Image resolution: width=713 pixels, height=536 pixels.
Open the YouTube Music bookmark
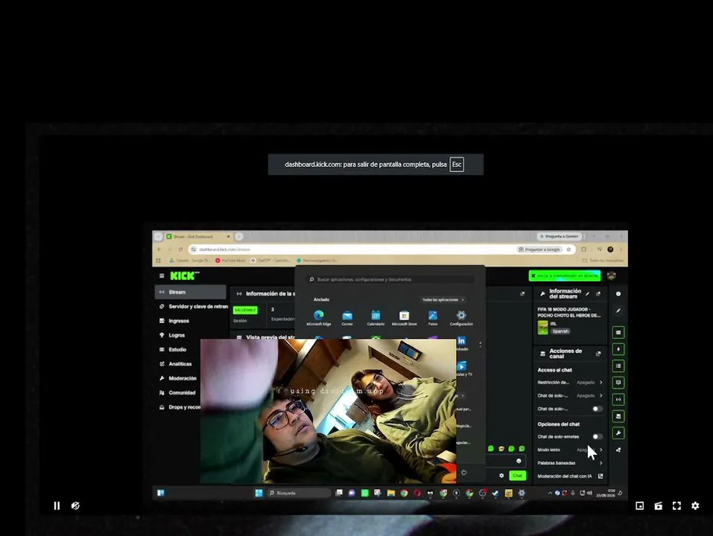tap(230, 261)
